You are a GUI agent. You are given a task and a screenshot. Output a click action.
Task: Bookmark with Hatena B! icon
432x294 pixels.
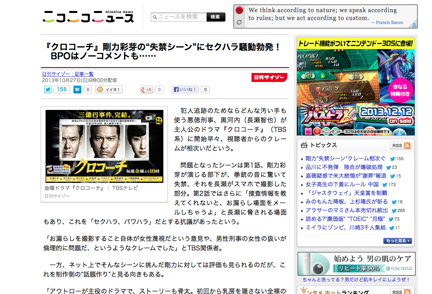(x=77, y=89)
